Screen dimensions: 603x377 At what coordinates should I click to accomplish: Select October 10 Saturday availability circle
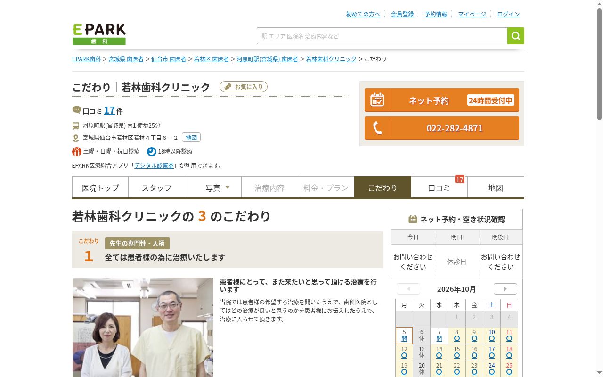tap(491, 338)
